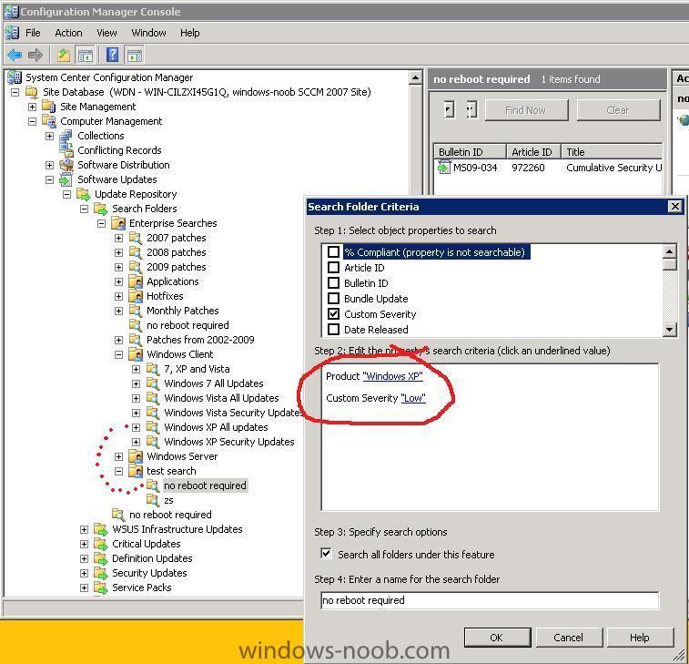
Task: Check the Bulletin ID property checkbox
Action: 333,282
